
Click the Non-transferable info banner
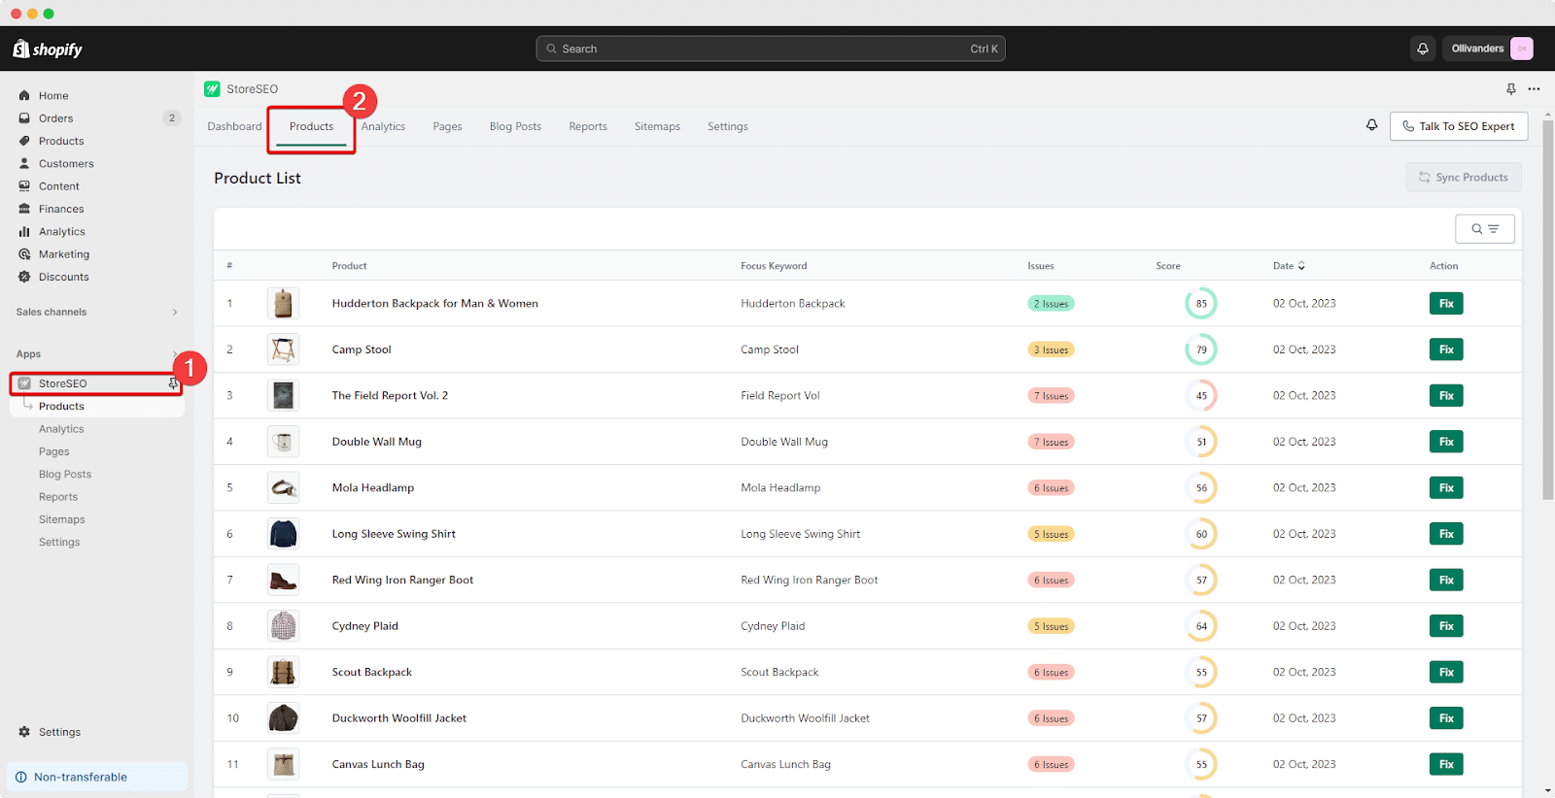[97, 777]
